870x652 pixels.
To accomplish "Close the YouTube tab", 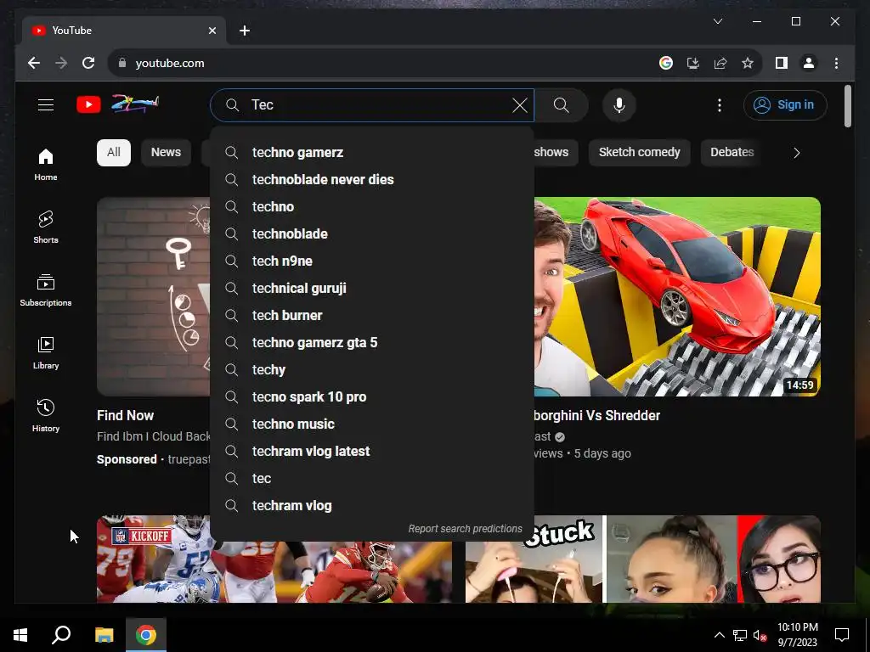I will pyautogui.click(x=212, y=31).
